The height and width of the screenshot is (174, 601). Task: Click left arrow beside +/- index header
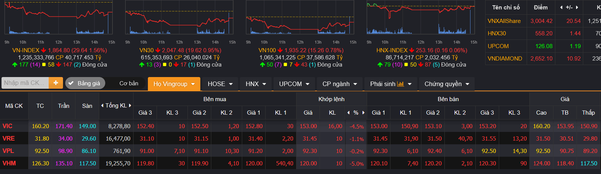point(561,8)
